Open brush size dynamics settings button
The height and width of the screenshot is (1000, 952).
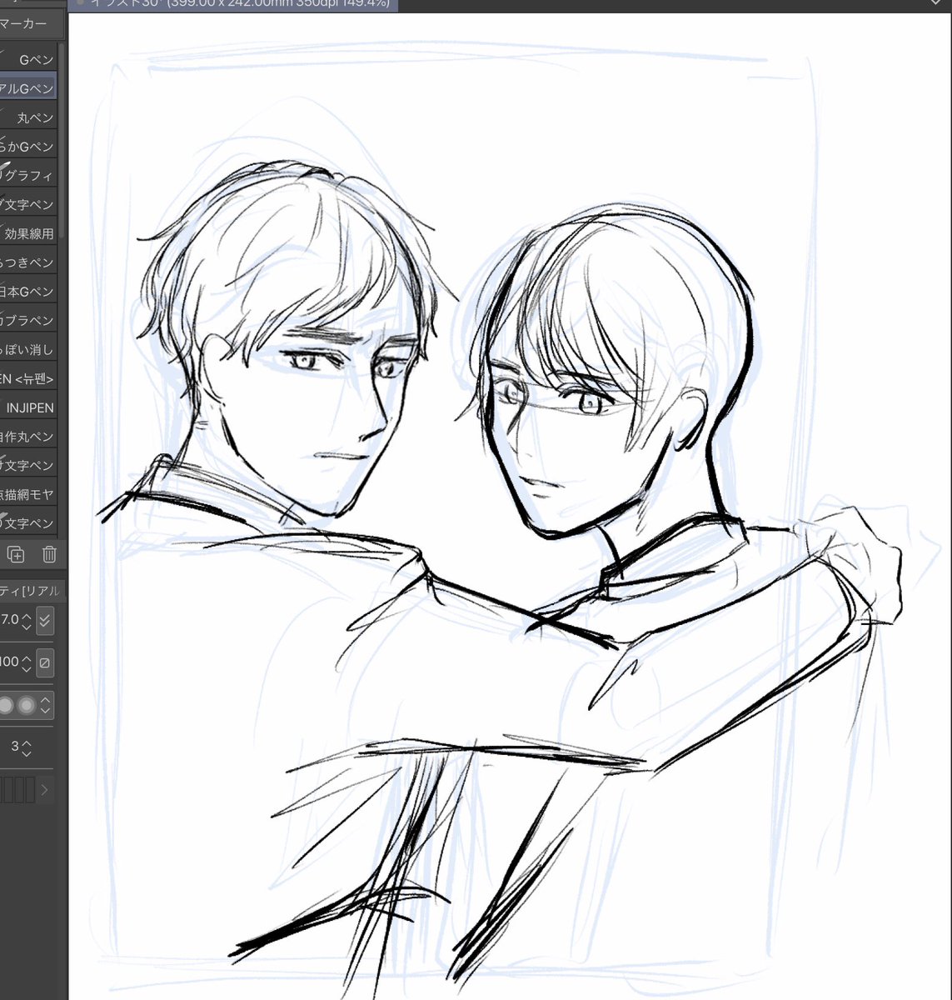point(46,620)
